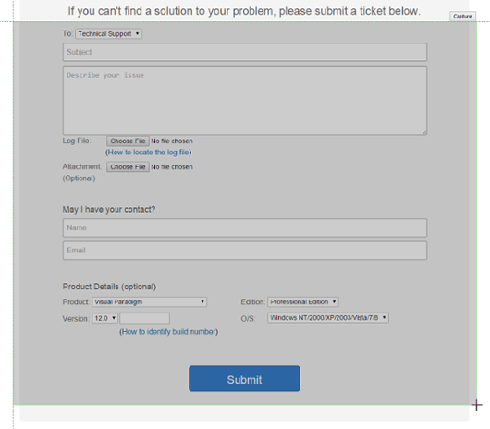Screen dimensions: 490x429
Task: Open How to locate the log file link
Action: pos(149,153)
